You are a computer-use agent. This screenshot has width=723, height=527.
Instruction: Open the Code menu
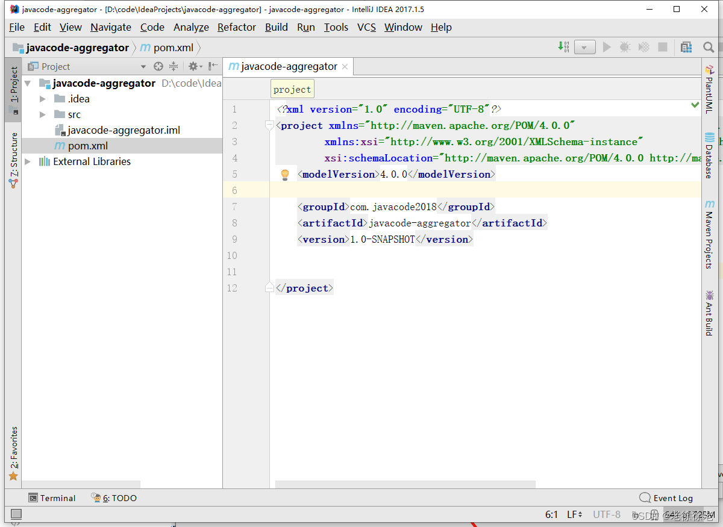tap(152, 27)
